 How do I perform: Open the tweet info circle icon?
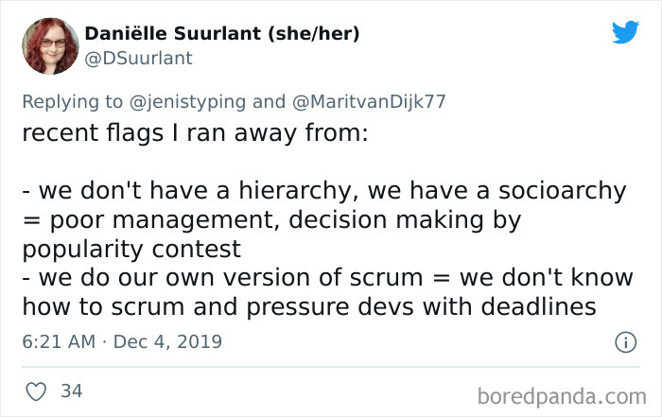click(625, 342)
